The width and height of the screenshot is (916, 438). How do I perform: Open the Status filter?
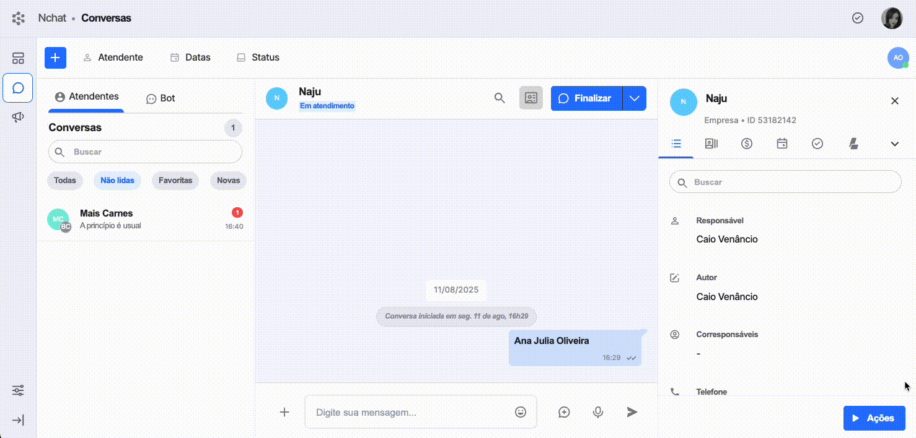coord(258,58)
